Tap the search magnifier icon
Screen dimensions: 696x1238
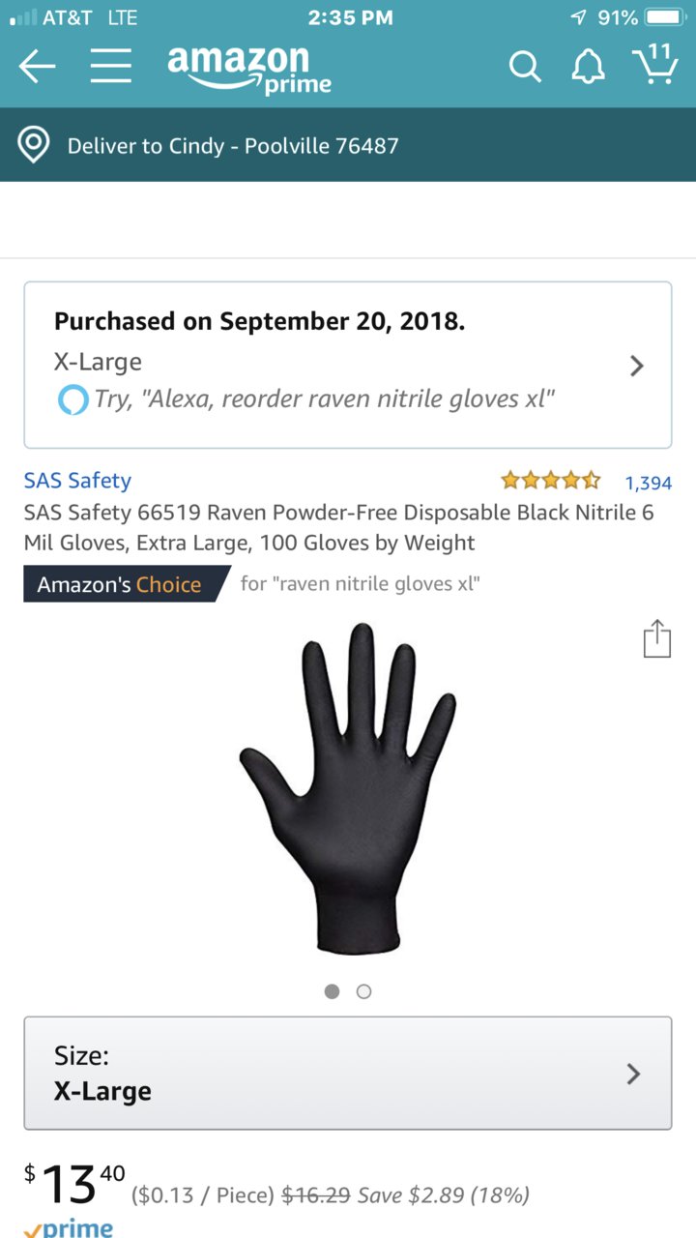click(525, 67)
